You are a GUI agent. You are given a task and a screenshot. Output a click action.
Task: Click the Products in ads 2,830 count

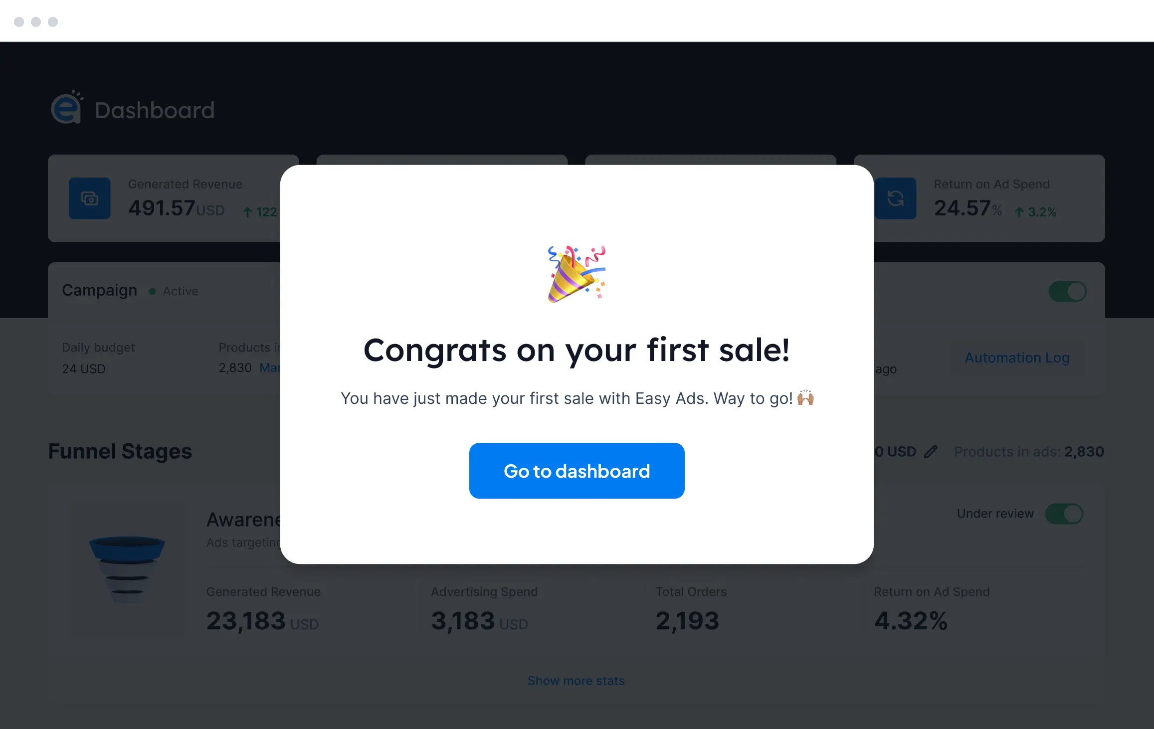pyautogui.click(x=1084, y=452)
